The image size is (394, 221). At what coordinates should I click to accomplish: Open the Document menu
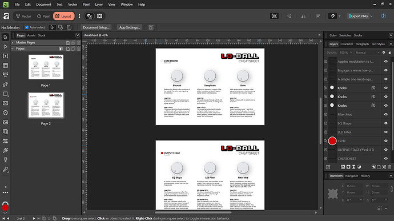[x=43, y=5]
